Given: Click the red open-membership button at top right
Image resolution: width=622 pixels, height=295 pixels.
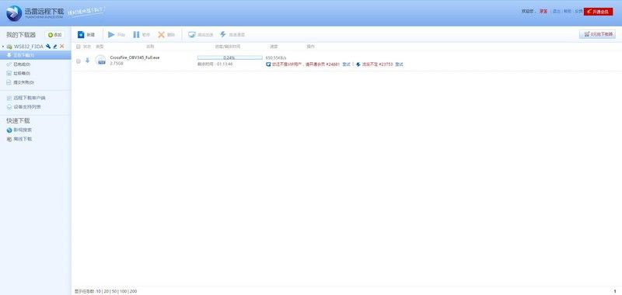Looking at the screenshot, I should [598, 12].
